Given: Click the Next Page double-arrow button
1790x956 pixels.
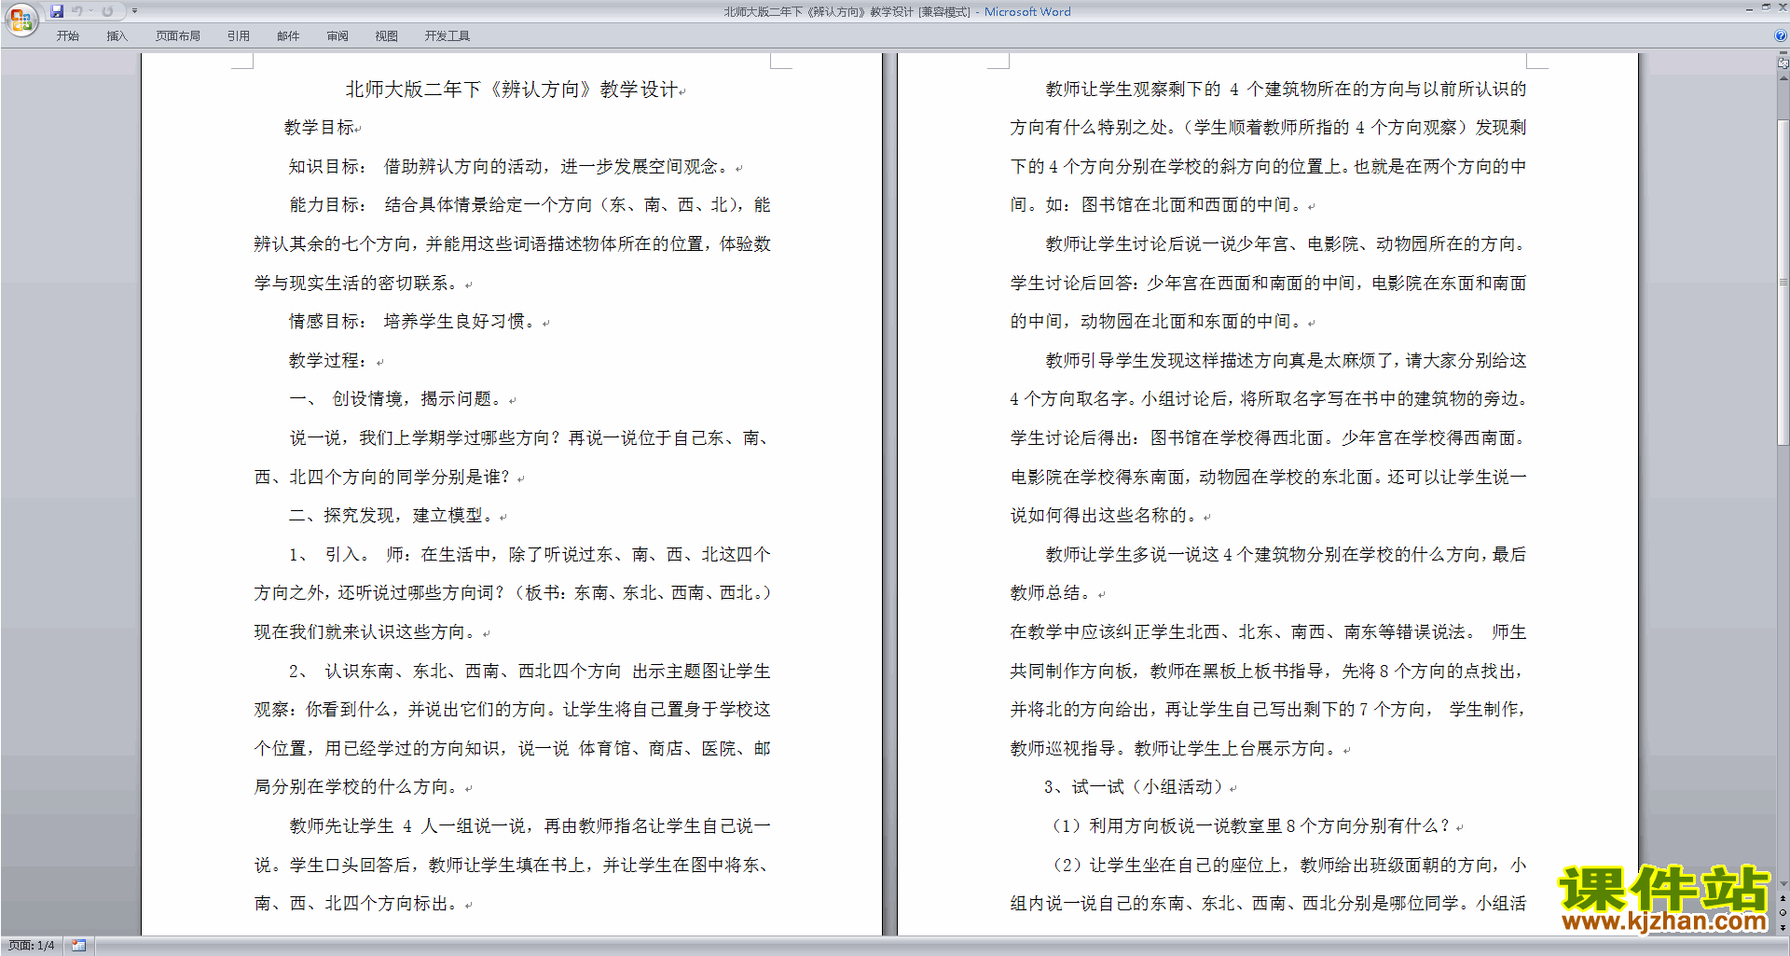Looking at the screenshot, I should pyautogui.click(x=1783, y=928).
